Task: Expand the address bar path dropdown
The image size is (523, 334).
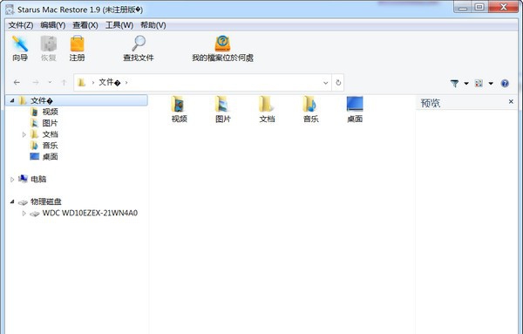Action: point(325,83)
